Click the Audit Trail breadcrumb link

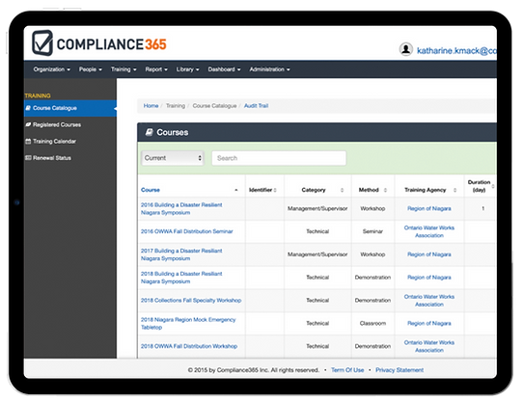click(256, 106)
